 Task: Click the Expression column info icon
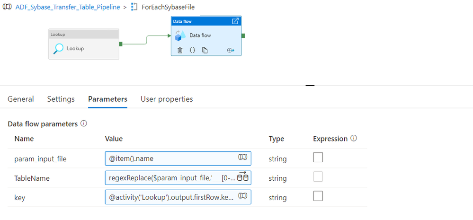point(354,139)
